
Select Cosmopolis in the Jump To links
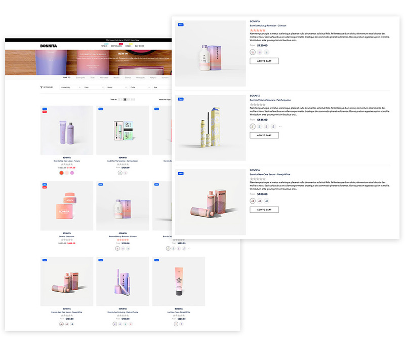80,77
